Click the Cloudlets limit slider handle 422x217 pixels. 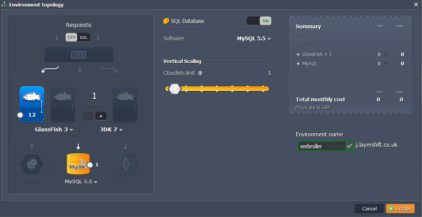pyautogui.click(x=175, y=89)
